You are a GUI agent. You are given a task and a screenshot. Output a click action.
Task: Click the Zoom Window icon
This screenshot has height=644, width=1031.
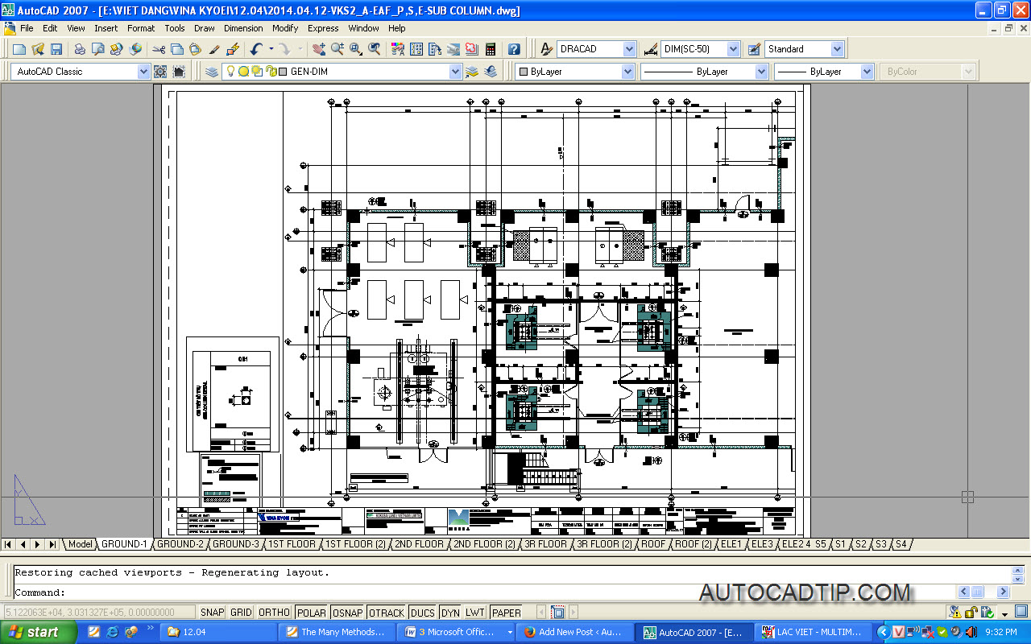click(x=356, y=49)
